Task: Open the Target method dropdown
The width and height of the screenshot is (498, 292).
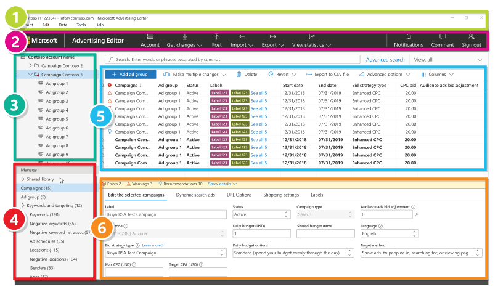Action: click(422, 253)
